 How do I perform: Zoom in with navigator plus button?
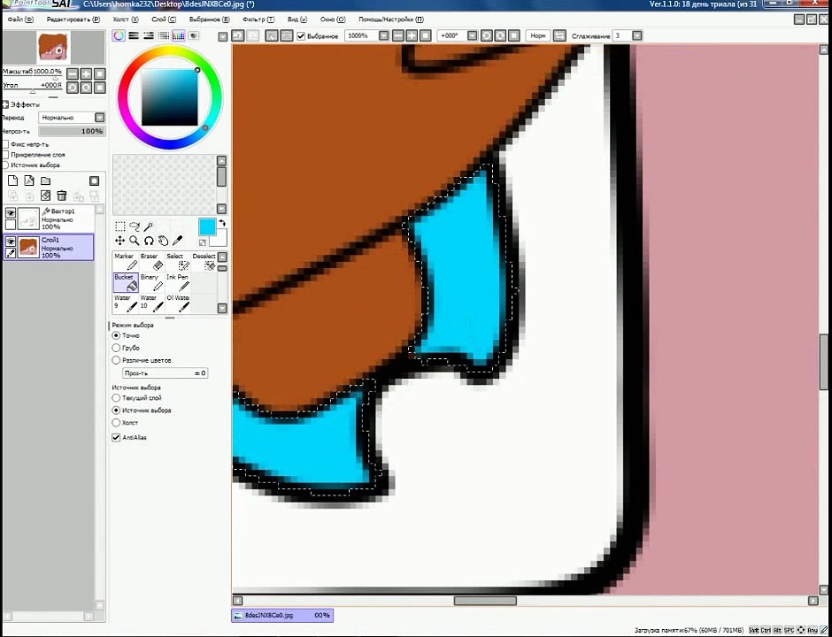tap(86, 73)
